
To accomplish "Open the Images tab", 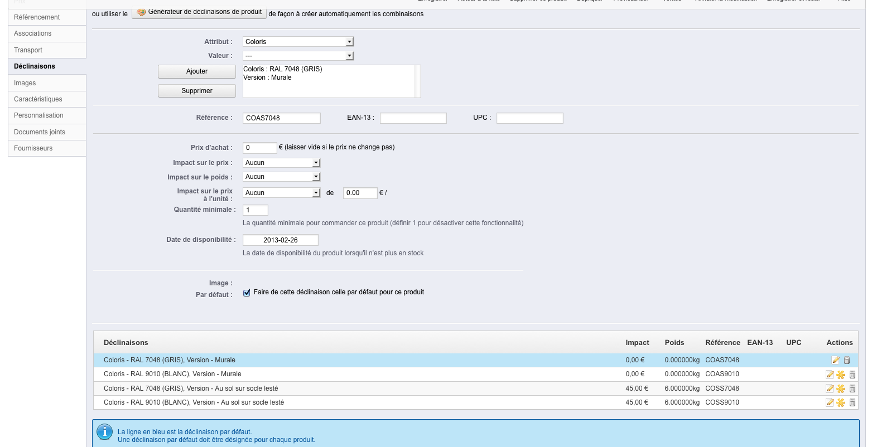I will point(47,83).
